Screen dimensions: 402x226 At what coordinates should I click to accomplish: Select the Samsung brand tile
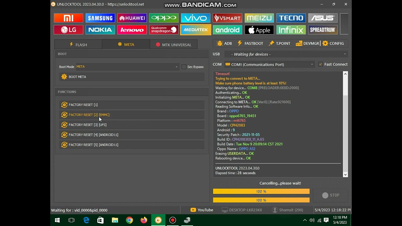pyautogui.click(x=100, y=18)
